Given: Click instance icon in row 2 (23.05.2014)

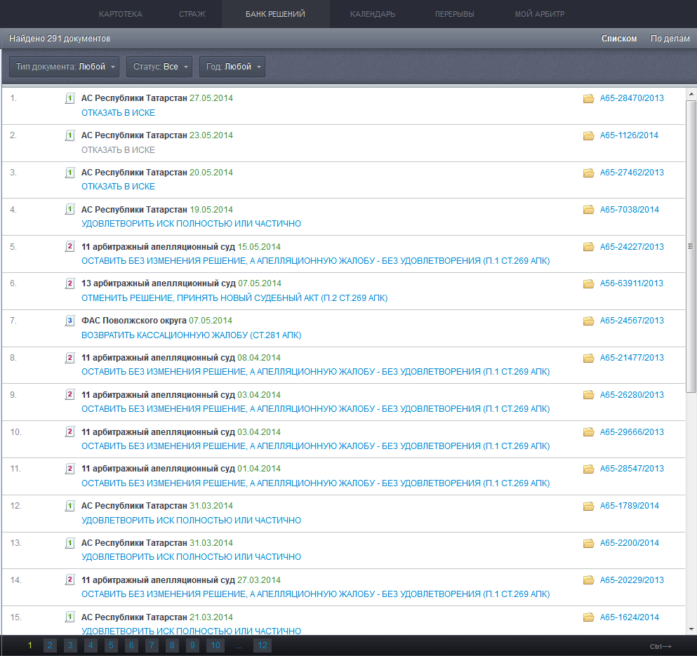Looking at the screenshot, I should point(69,135).
